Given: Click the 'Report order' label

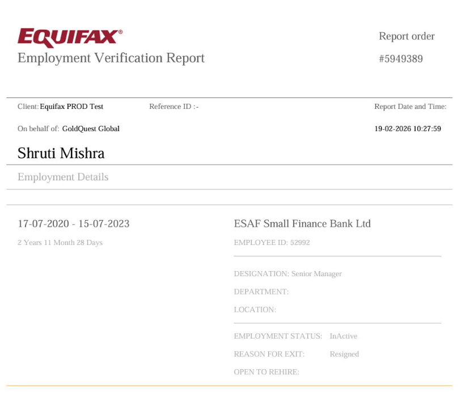Looking at the screenshot, I should coord(406,36).
